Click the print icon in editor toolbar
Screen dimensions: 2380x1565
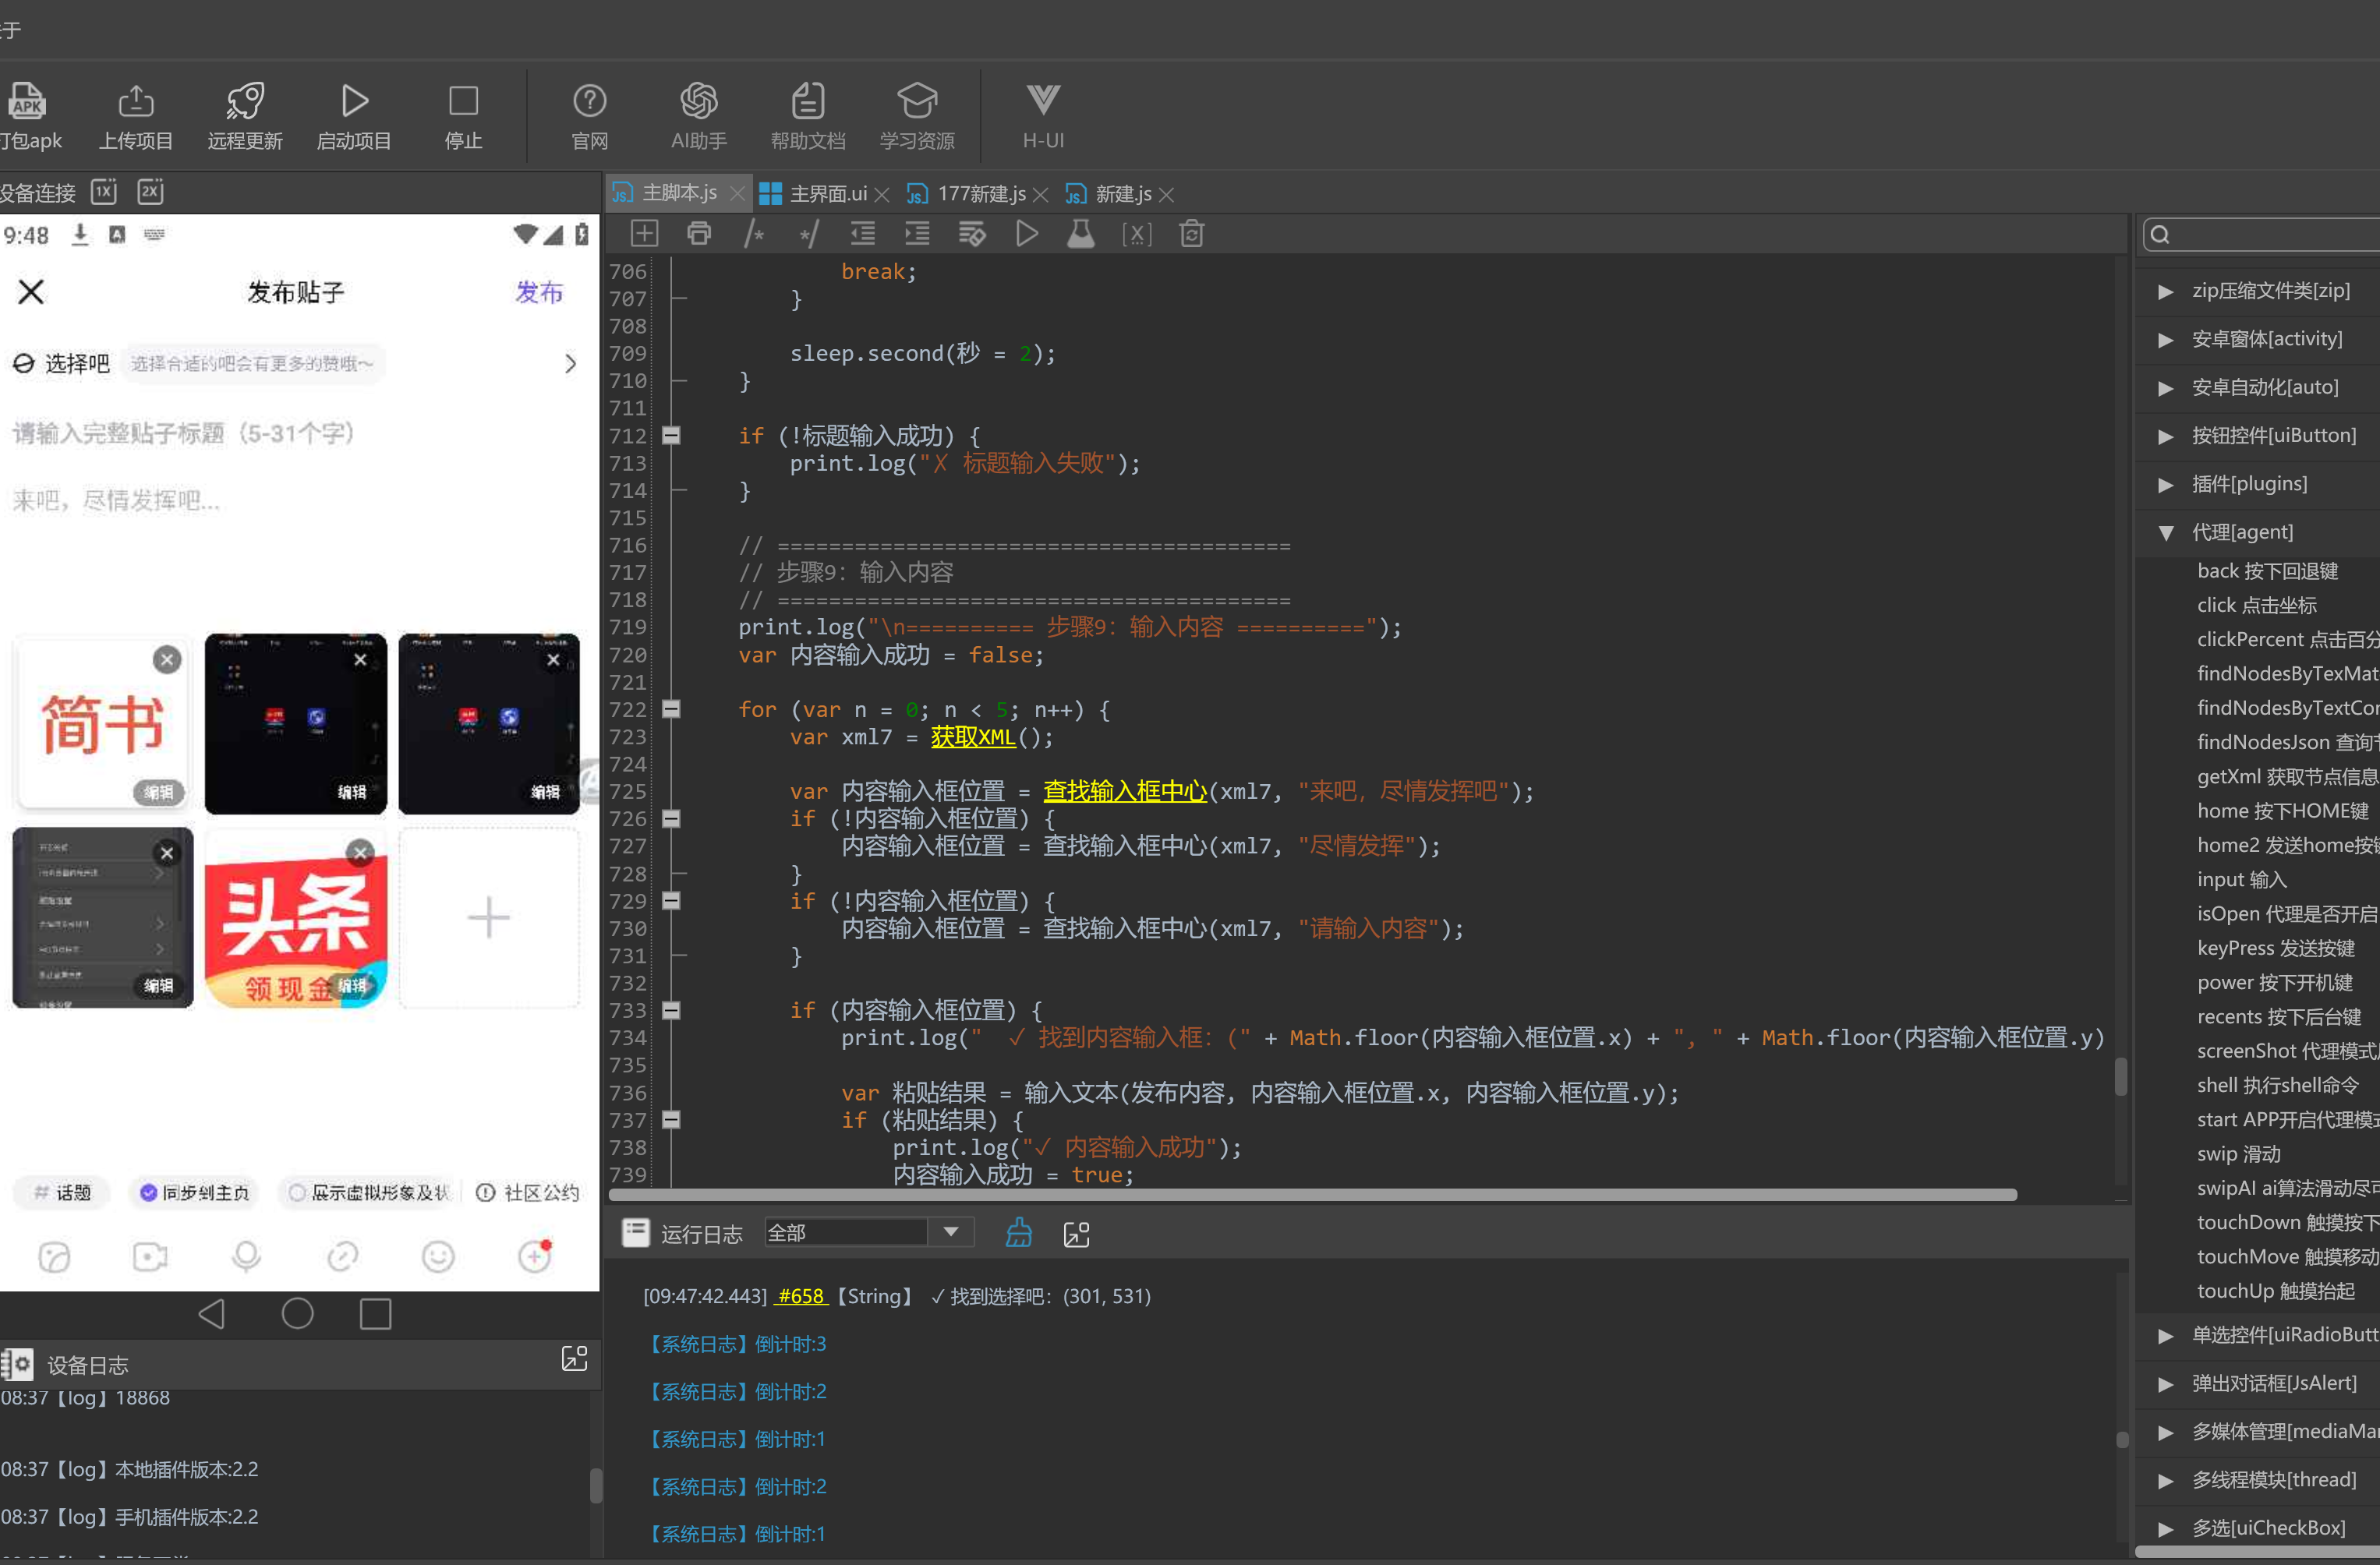[x=699, y=234]
